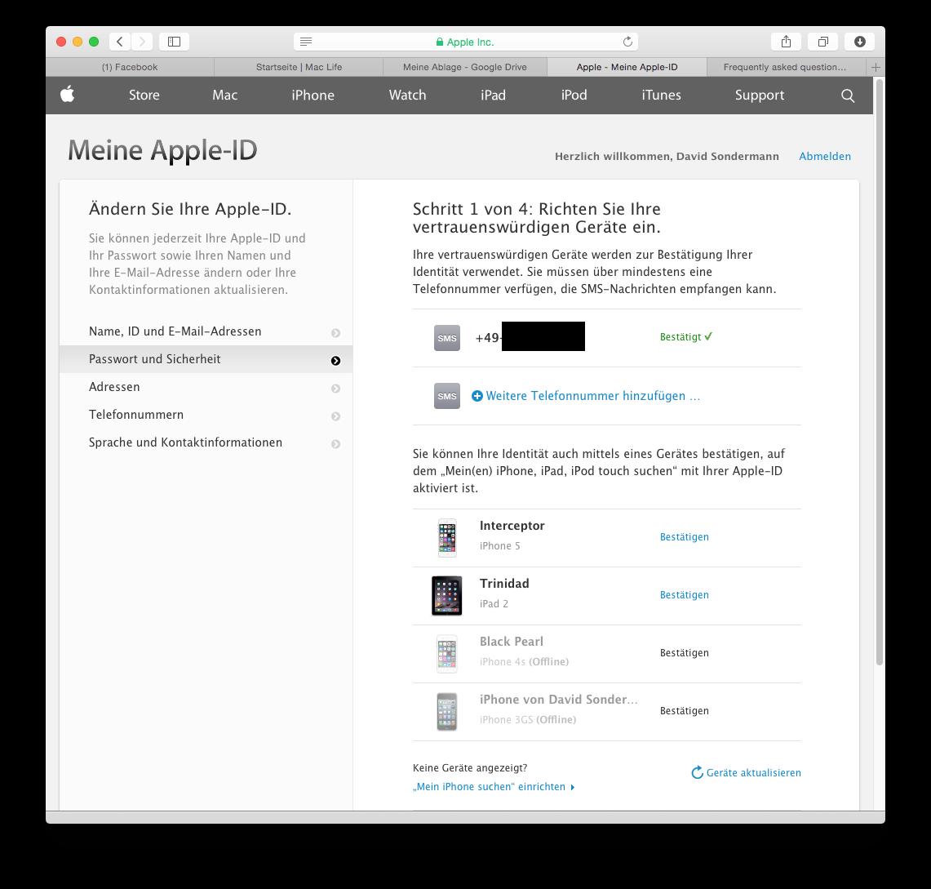Toggle the Safari sidebar button
931x889 pixels.
[x=174, y=42]
